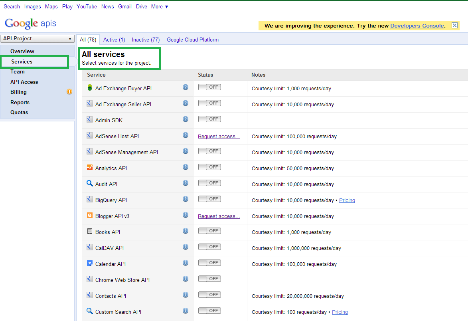Open Quotas in the sidebar
468x321 pixels.
click(19, 112)
